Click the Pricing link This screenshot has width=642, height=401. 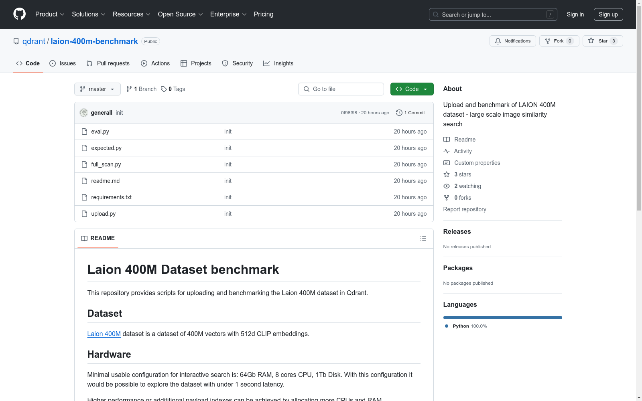click(264, 14)
